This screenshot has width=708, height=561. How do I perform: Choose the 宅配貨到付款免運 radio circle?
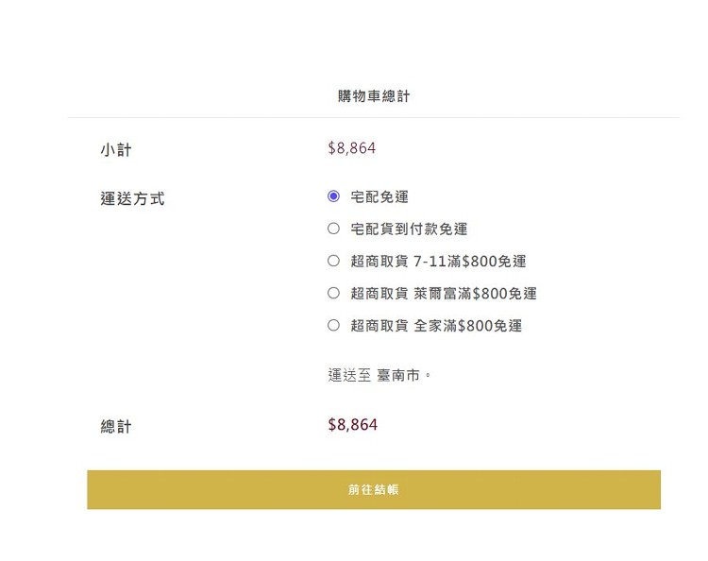tap(333, 229)
